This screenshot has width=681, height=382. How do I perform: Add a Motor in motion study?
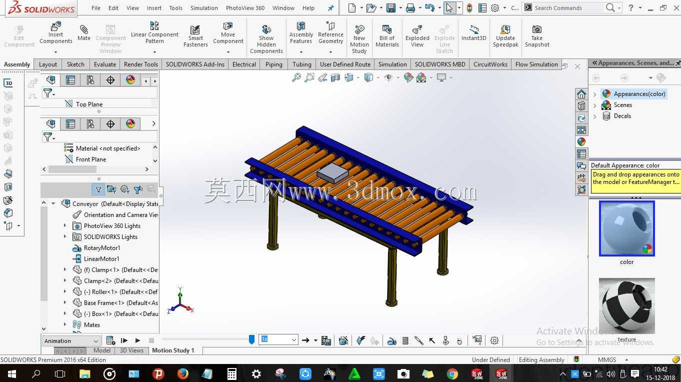coord(392,340)
